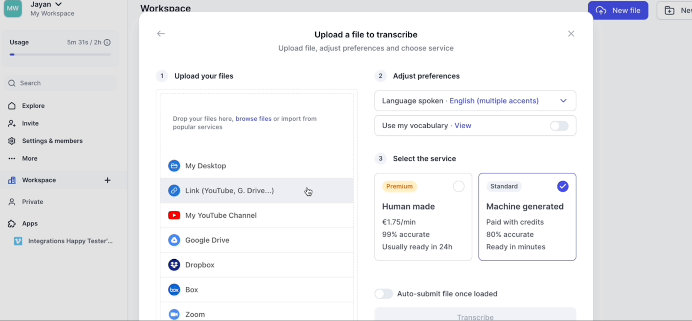Select Box import source
Image resolution: width=692 pixels, height=321 pixels.
coord(257,290)
